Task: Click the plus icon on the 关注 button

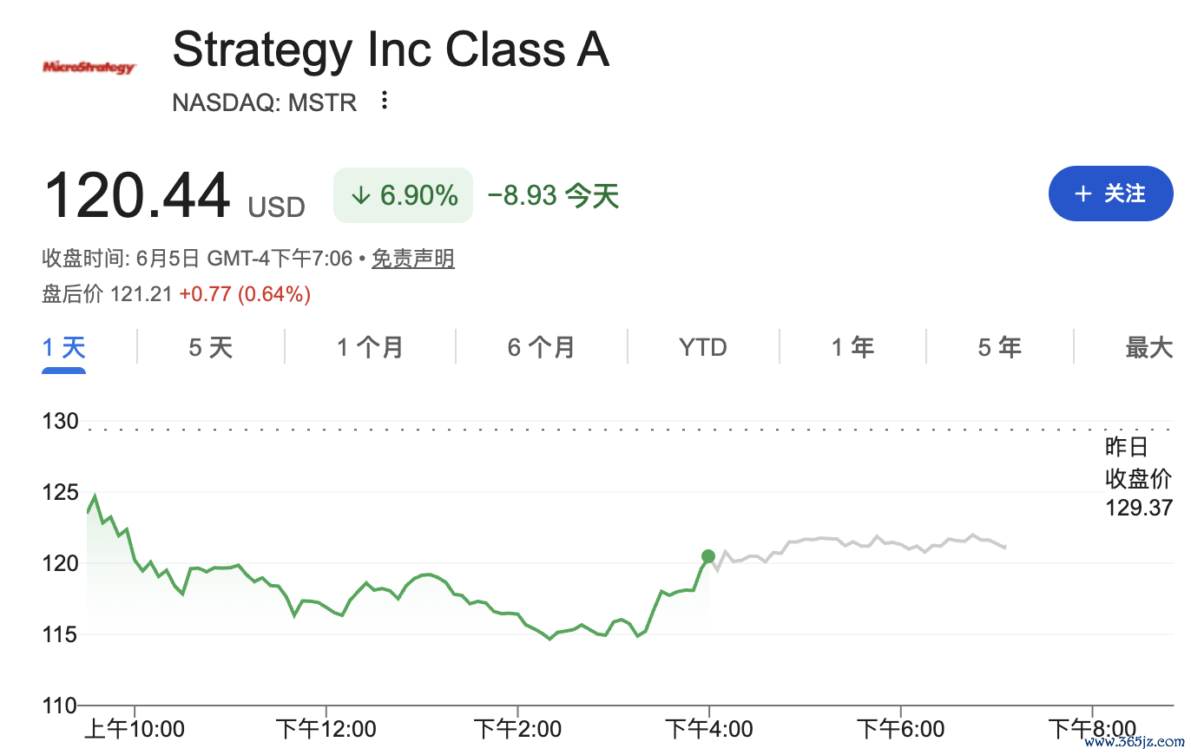Action: tap(1082, 194)
